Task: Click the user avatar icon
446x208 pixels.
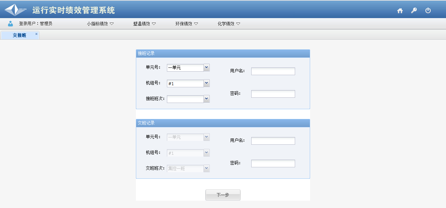Action: pos(10,24)
